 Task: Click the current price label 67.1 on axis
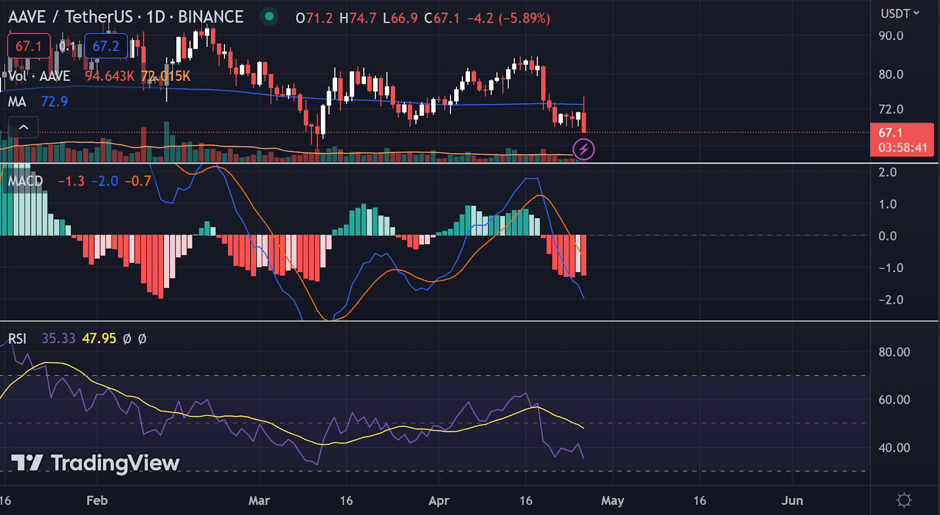(902, 140)
